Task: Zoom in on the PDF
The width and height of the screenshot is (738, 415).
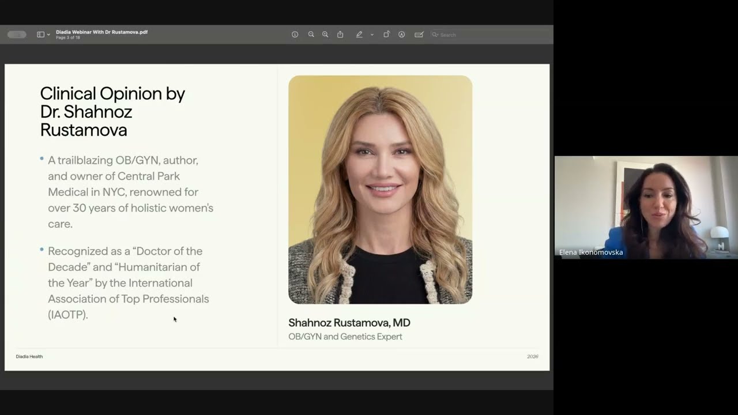Action: pos(325,35)
